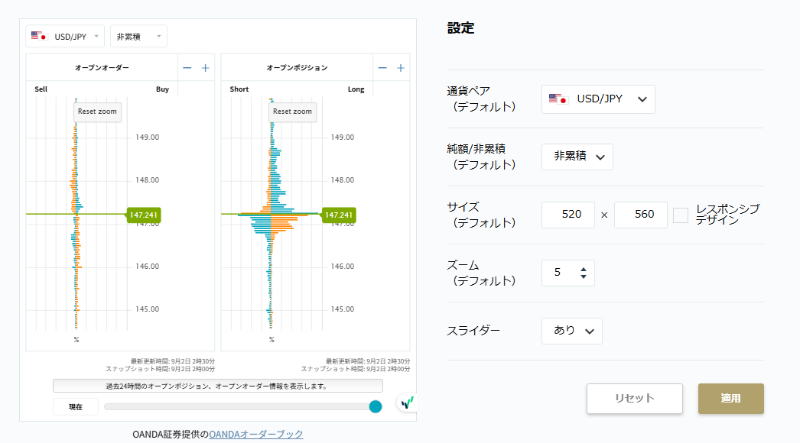Enable the responsive design checkbox
Image resolution: width=800 pixels, height=443 pixels.
coord(680,215)
